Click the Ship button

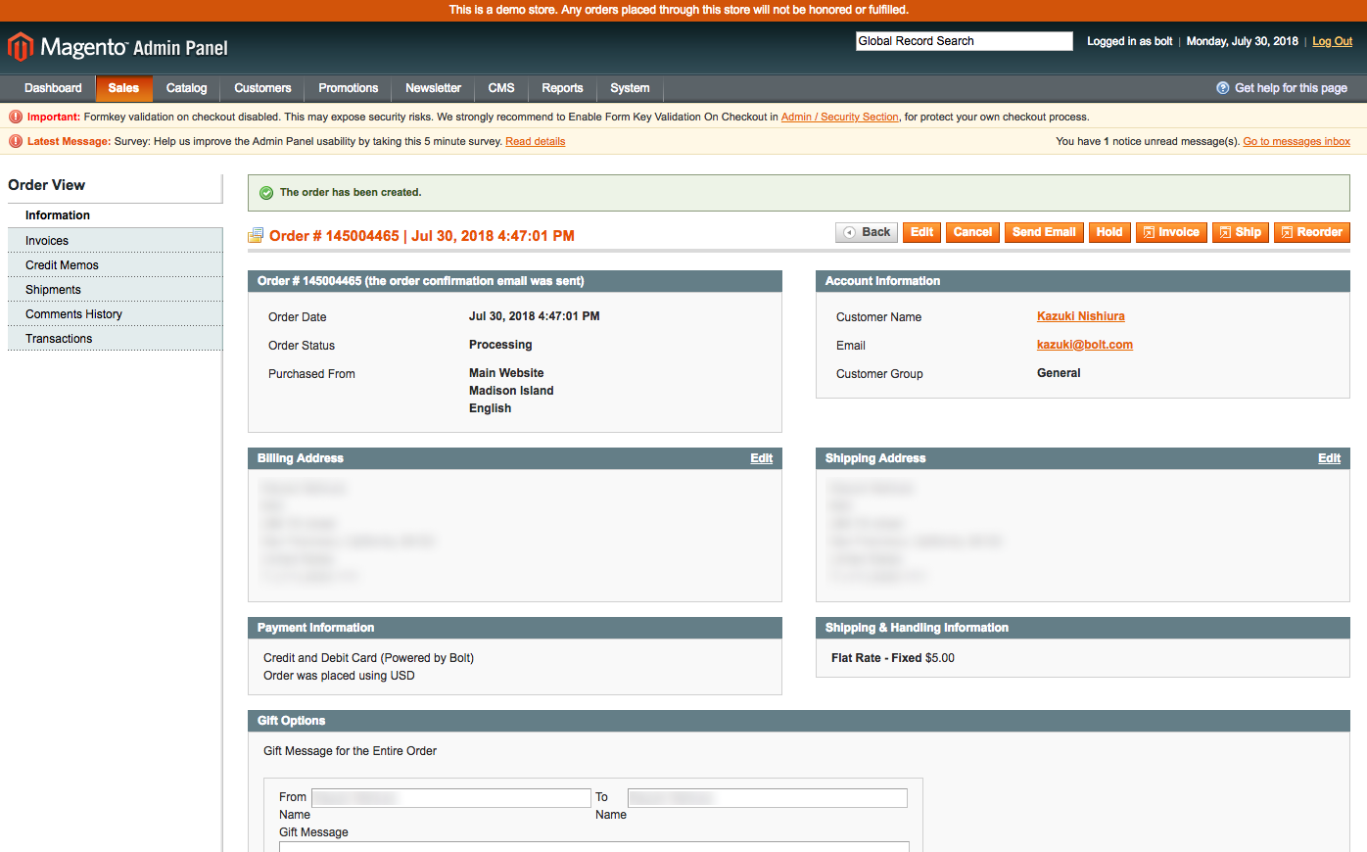[1241, 232]
